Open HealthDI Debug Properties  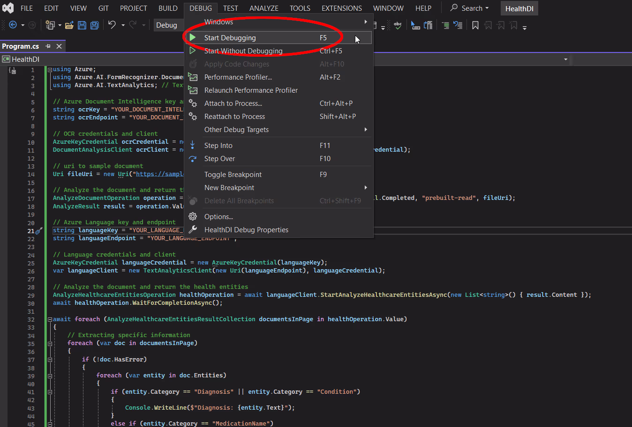pos(278,230)
